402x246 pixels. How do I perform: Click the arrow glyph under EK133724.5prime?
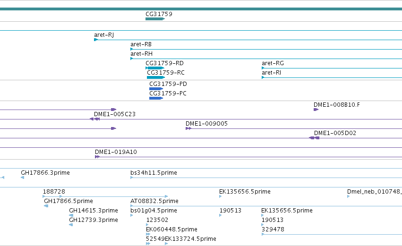pyautogui.click(x=166, y=244)
